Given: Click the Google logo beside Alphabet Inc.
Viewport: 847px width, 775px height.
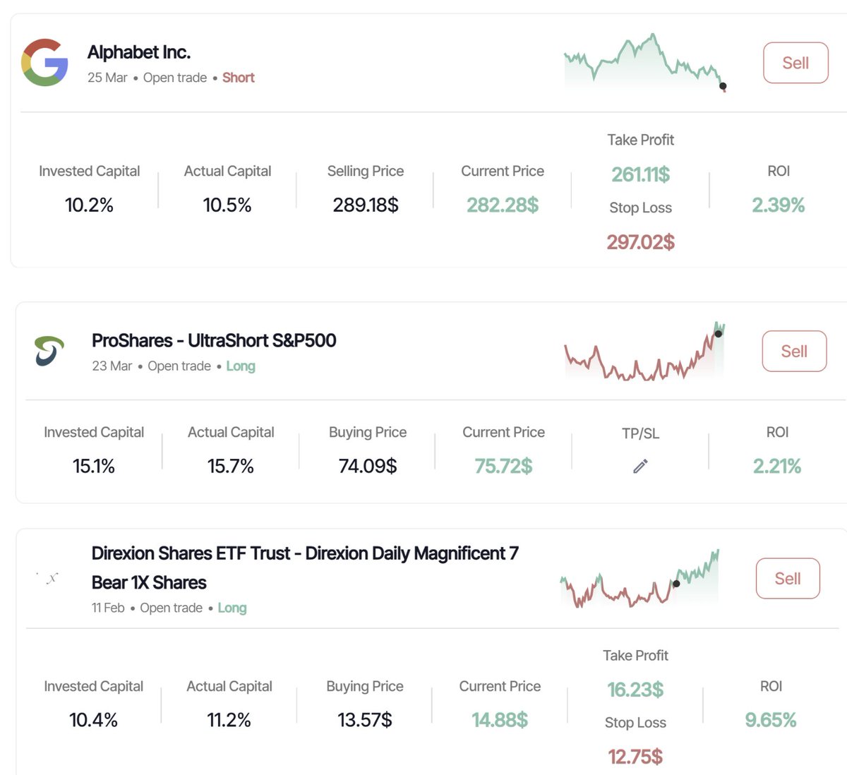Looking at the screenshot, I should (44, 62).
